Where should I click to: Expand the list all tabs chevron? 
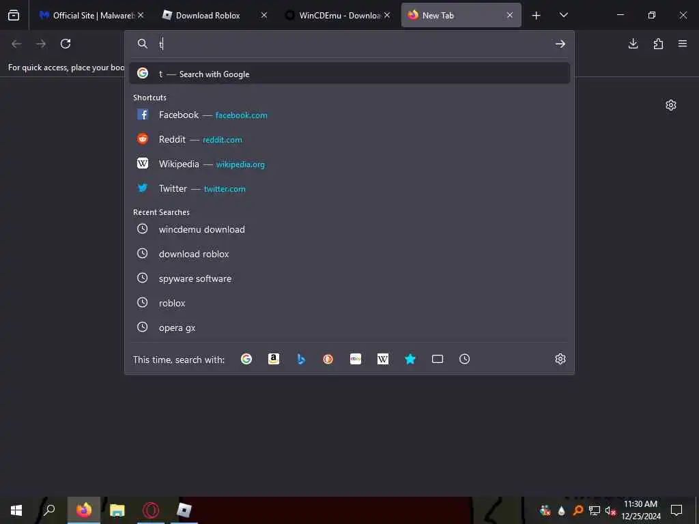(x=563, y=15)
